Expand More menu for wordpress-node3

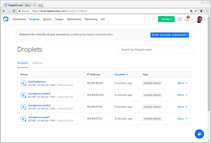click(x=183, y=95)
